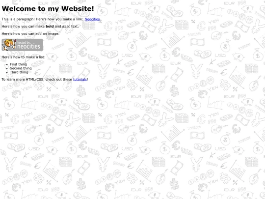Click the Welcome to my Website heading
Viewport: 265px width, 199px height.
[48, 9]
